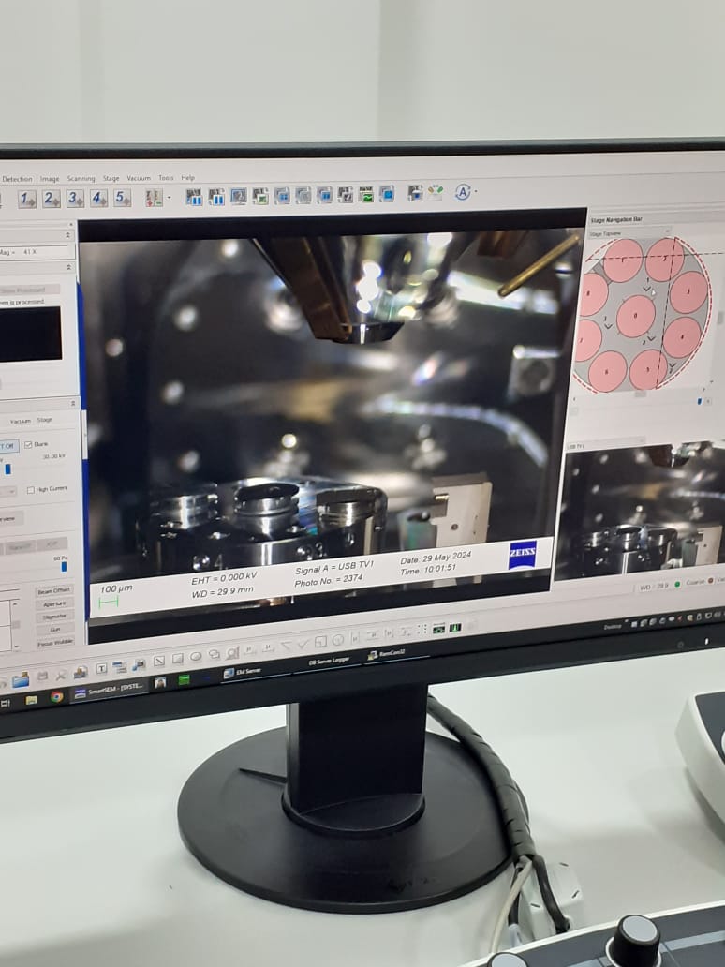Click sample position 9 in stage map
Viewport: 725px width, 967px height.
(636, 316)
